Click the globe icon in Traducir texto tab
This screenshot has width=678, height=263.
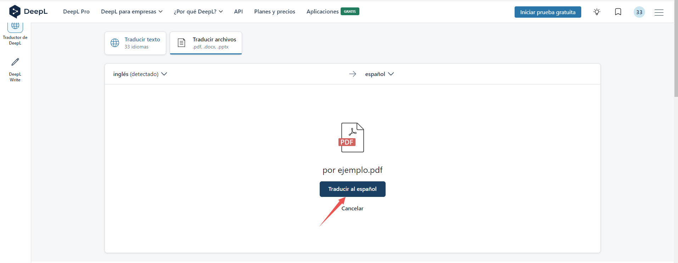(x=115, y=43)
